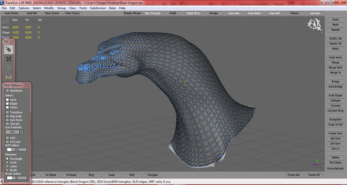Activate the Bridge tool icon in TG panel

(x=9, y=77)
